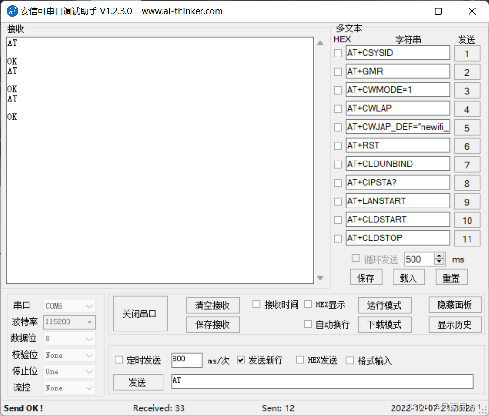Enable HEX显示 display mode
489x416 pixels.
[309, 304]
